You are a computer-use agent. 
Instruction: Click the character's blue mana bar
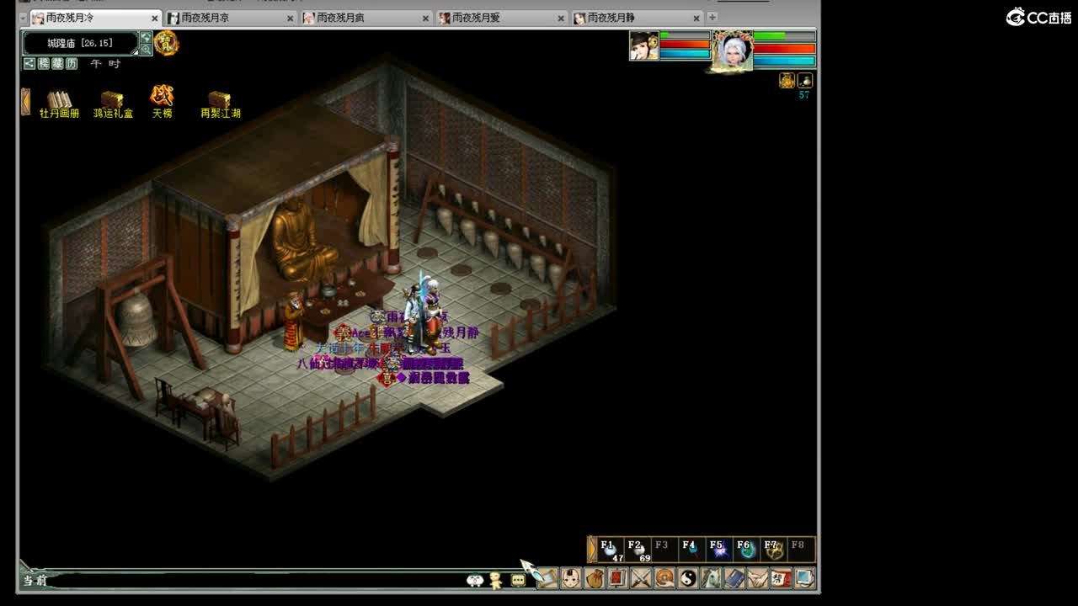[x=784, y=61]
